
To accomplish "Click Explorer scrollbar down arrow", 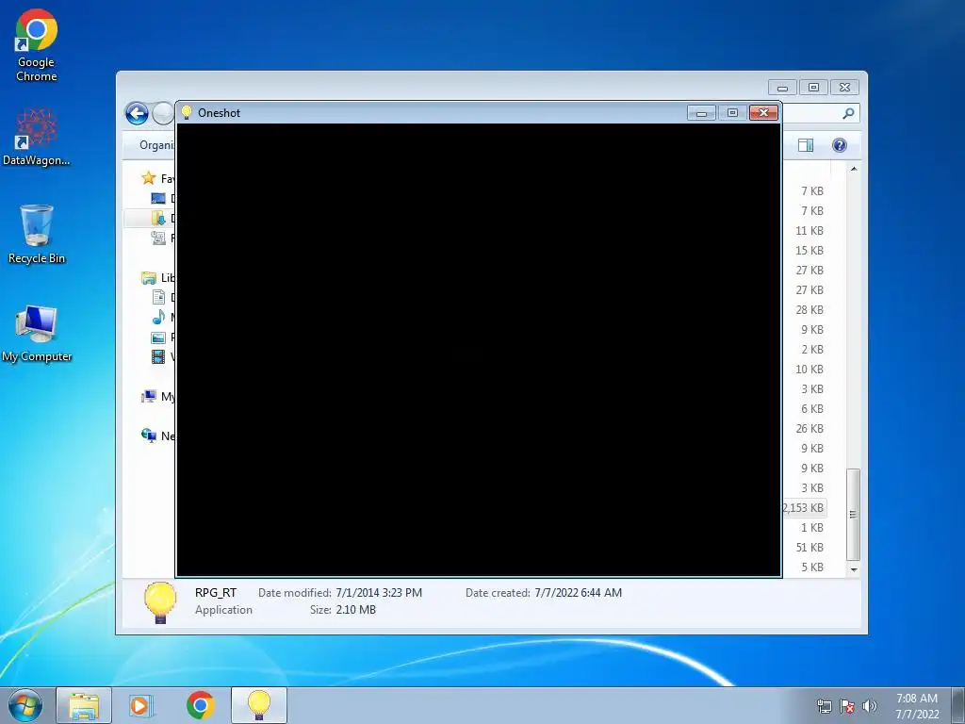I will pos(854,569).
